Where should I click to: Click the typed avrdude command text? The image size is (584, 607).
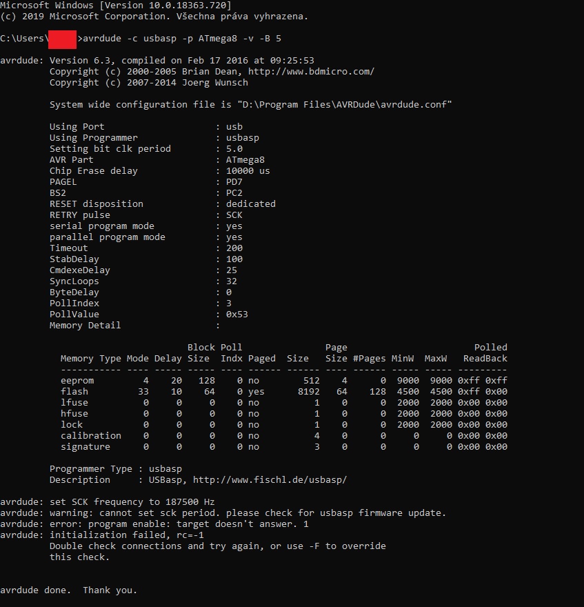pyautogui.click(x=181, y=39)
